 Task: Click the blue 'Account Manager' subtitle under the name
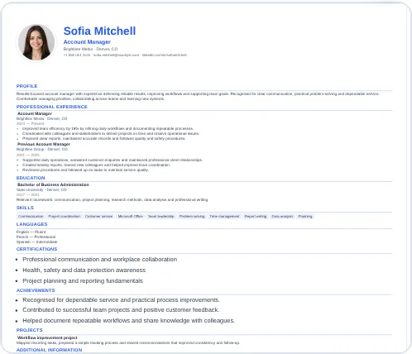click(87, 42)
